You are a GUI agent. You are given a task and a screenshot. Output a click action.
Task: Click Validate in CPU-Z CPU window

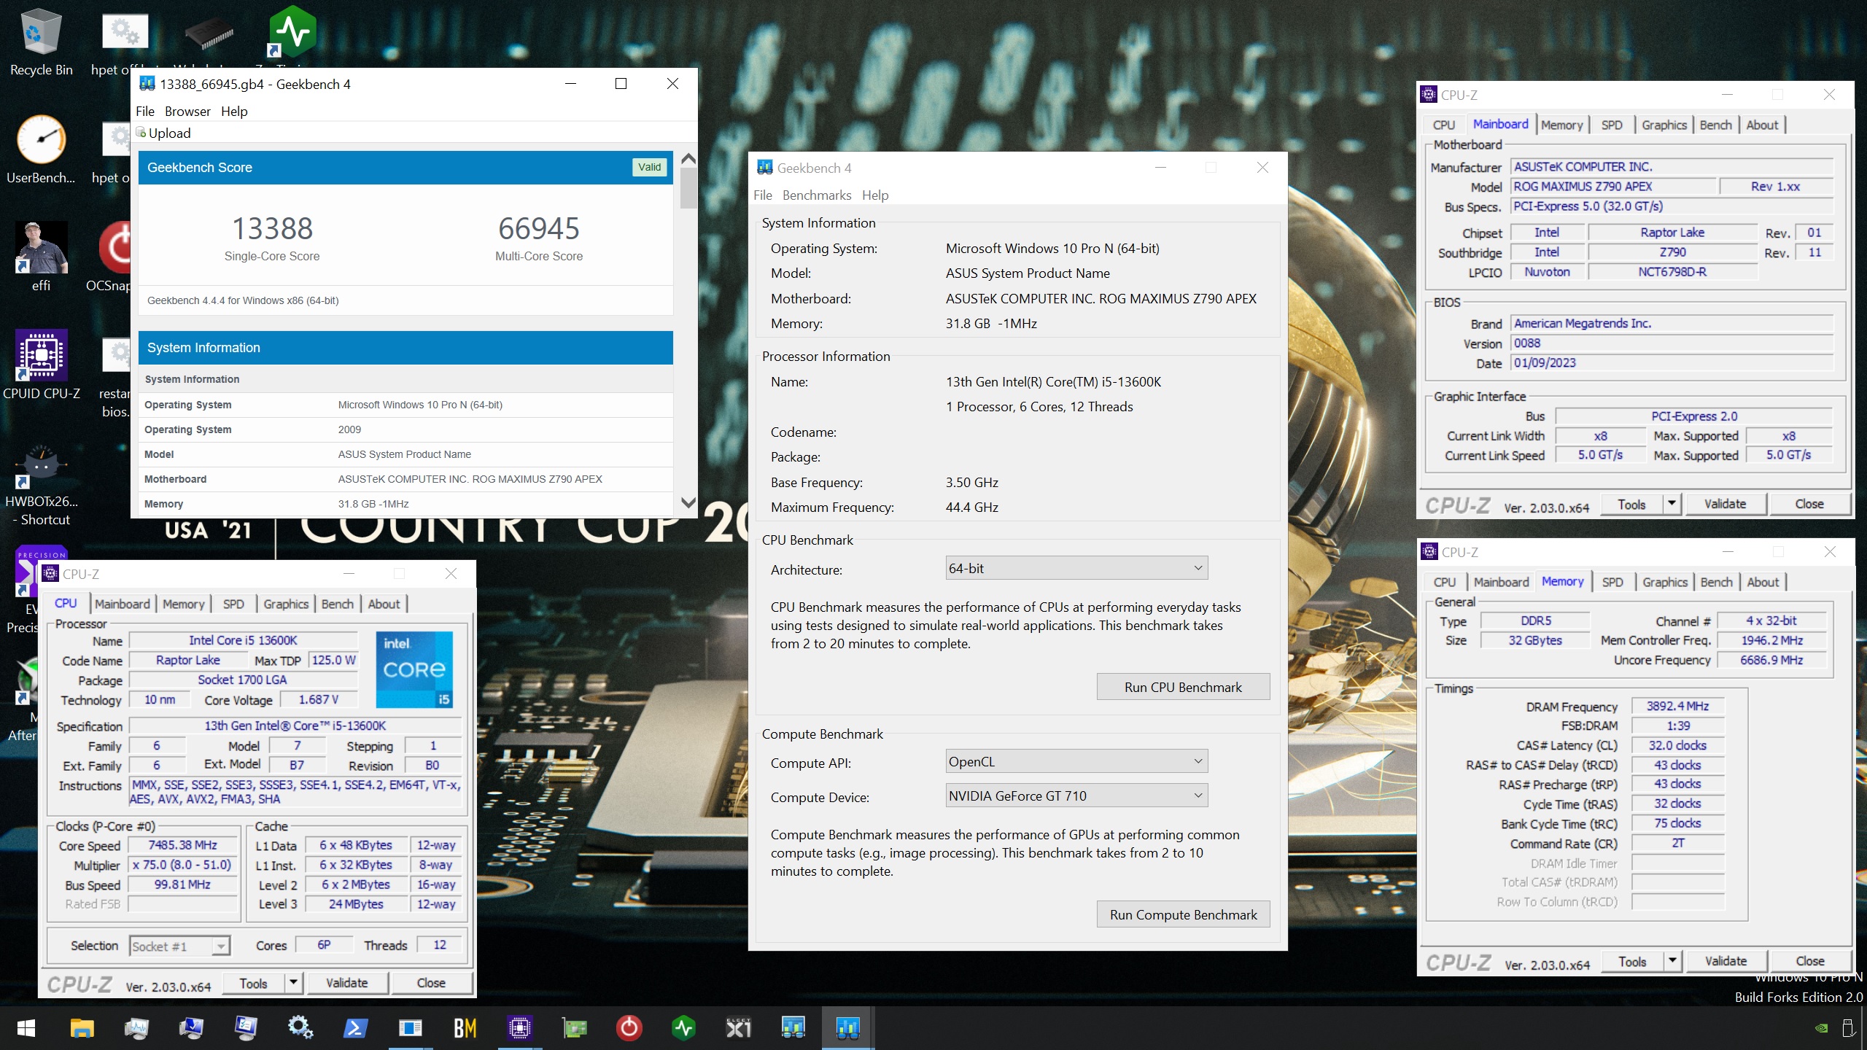(x=346, y=983)
